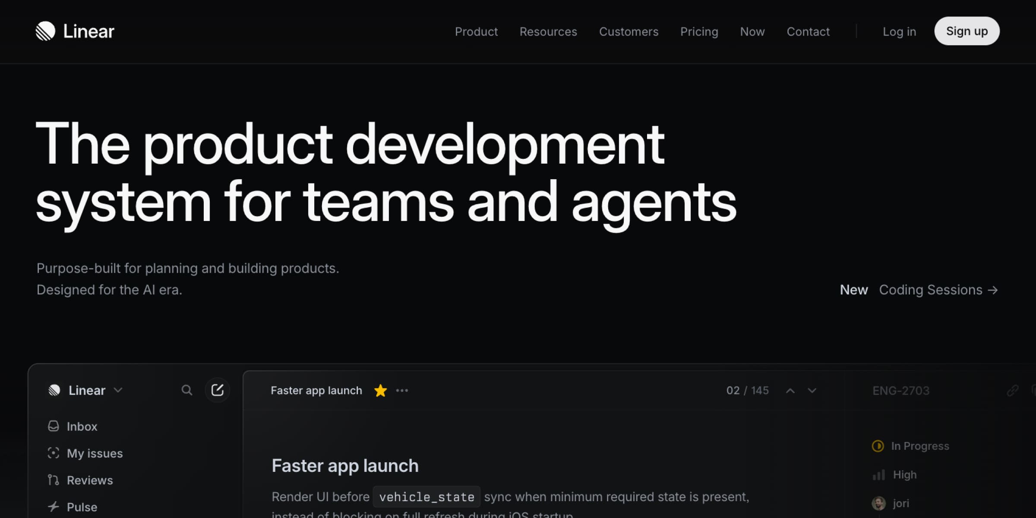Click the Linear logo in the header

pyautogui.click(x=75, y=31)
